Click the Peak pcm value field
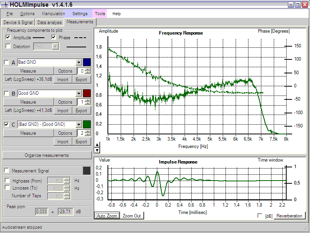The width and height of the screenshot is (310, 233). (42, 212)
